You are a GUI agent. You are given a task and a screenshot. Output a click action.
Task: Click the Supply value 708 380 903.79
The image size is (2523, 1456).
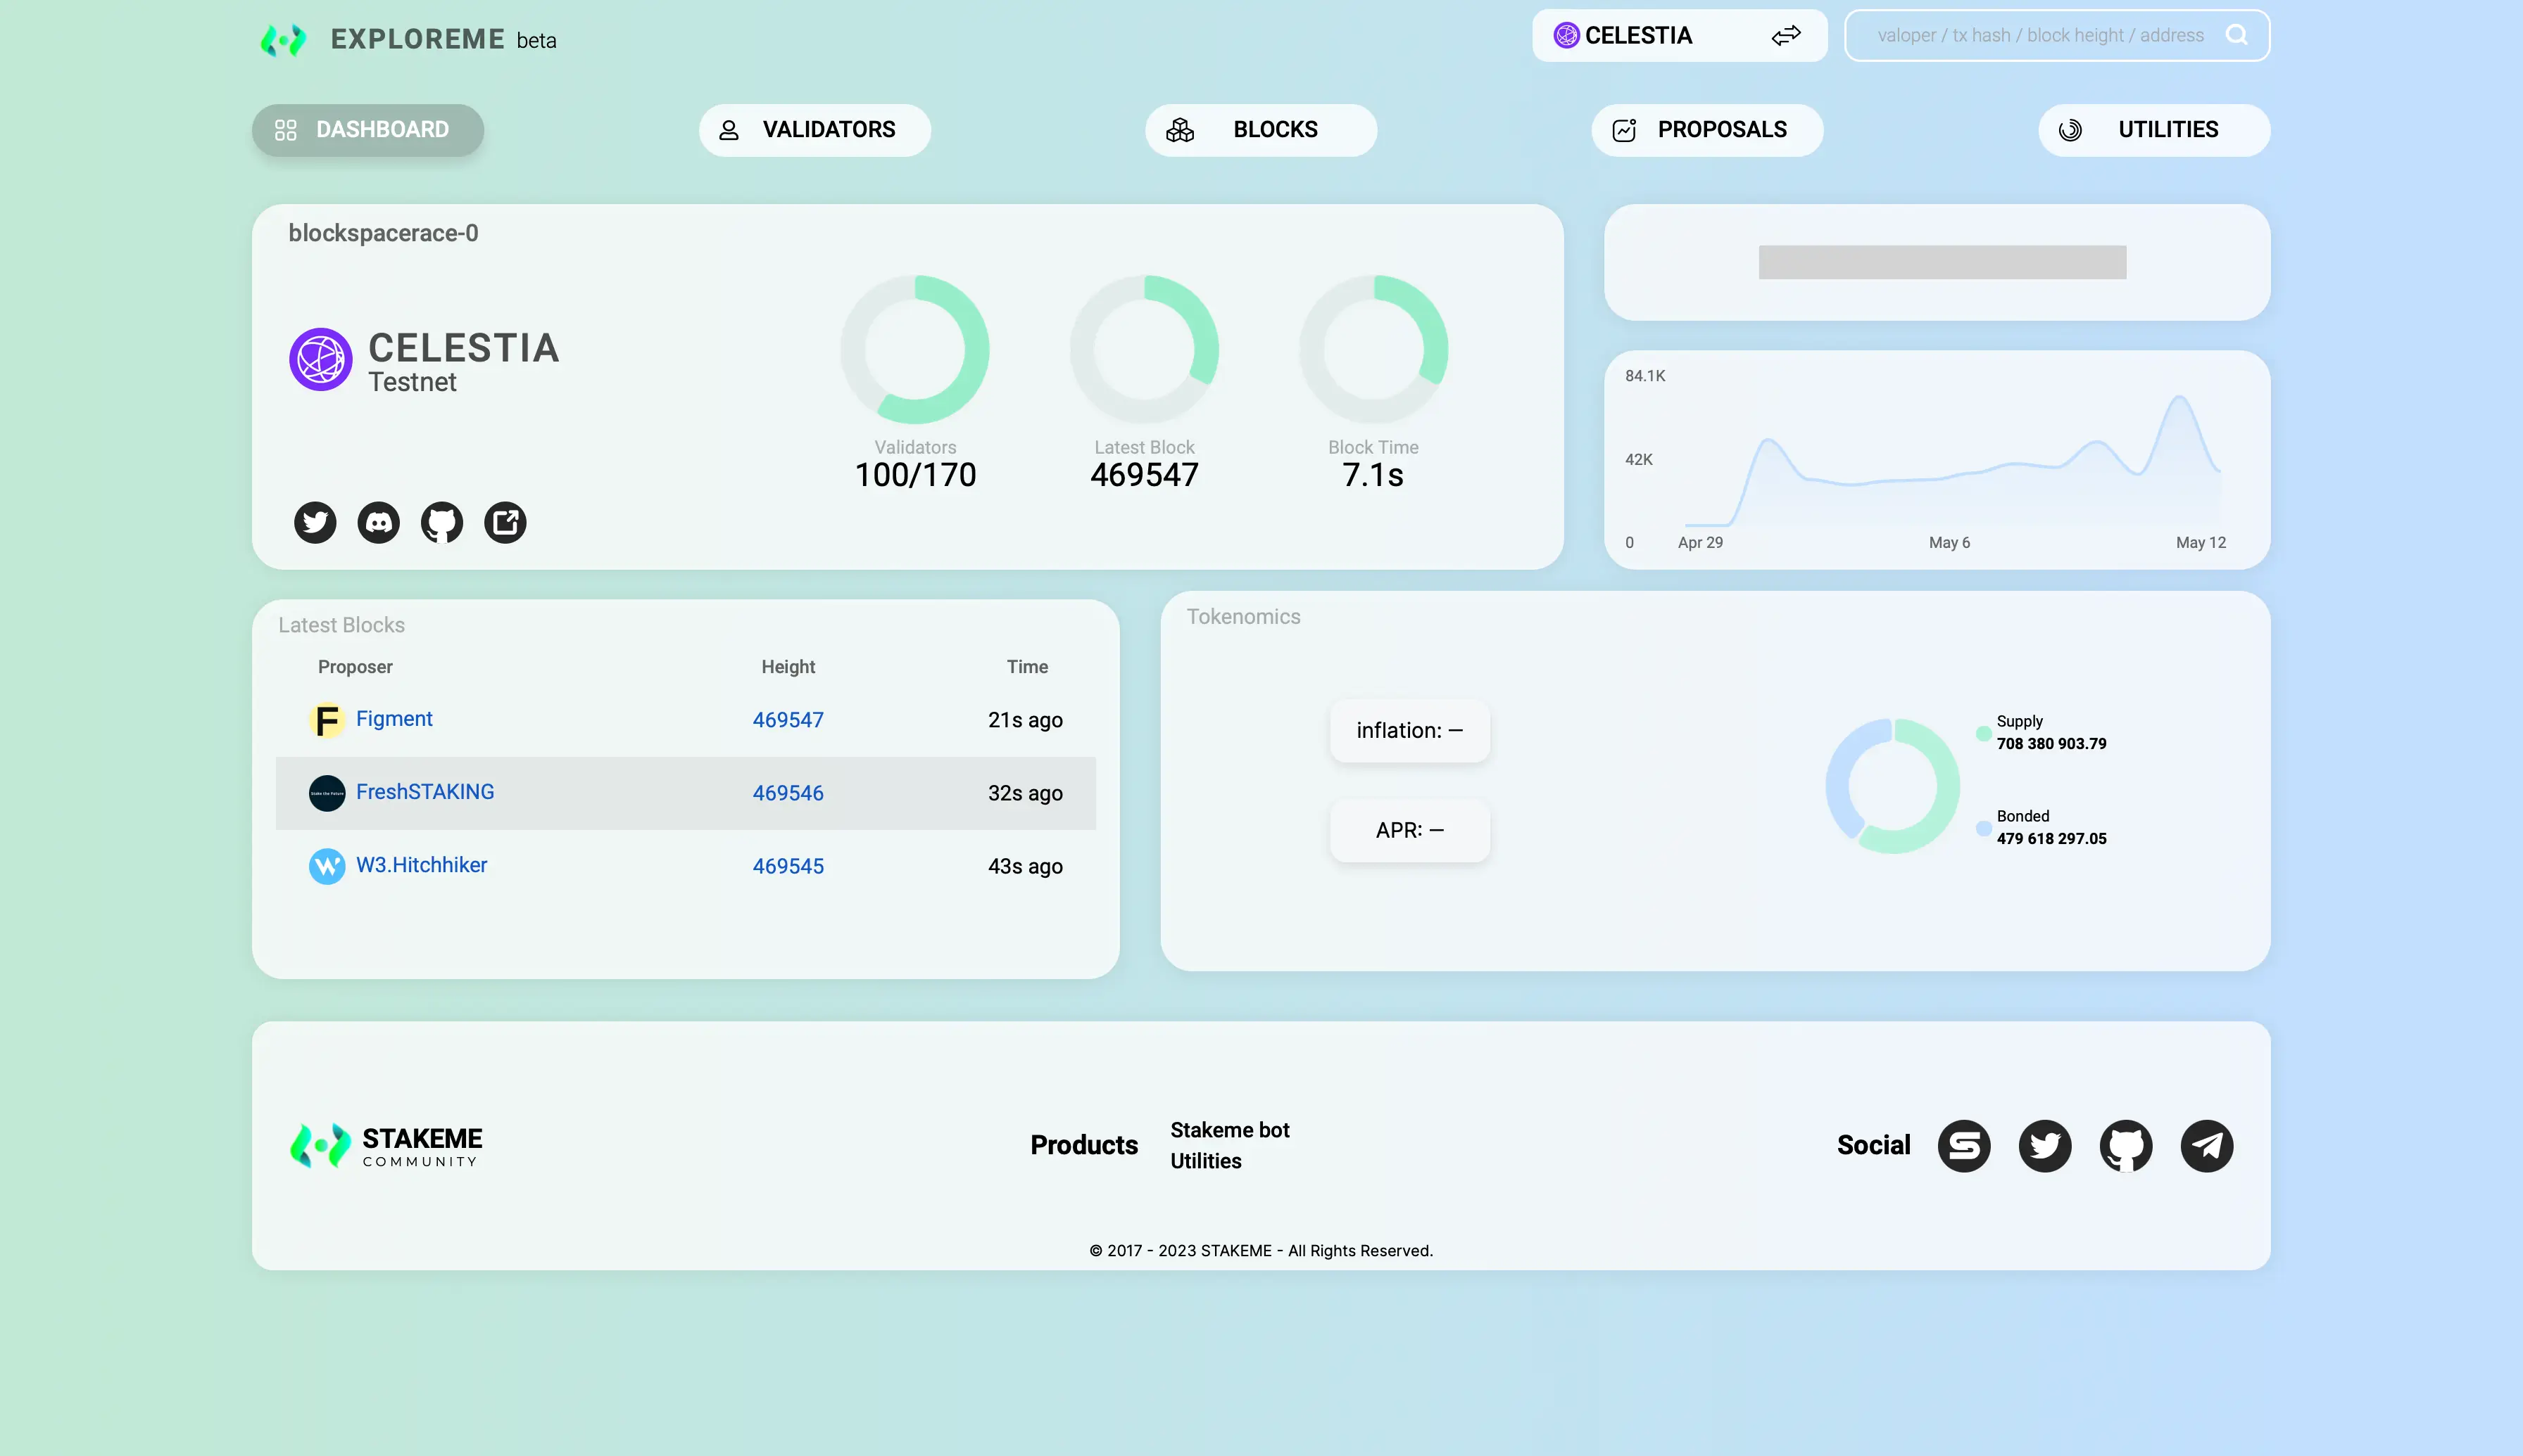coord(2051,744)
